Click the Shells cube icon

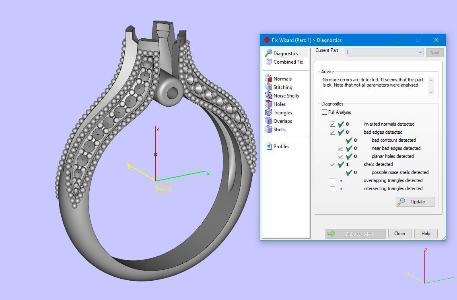click(x=268, y=129)
